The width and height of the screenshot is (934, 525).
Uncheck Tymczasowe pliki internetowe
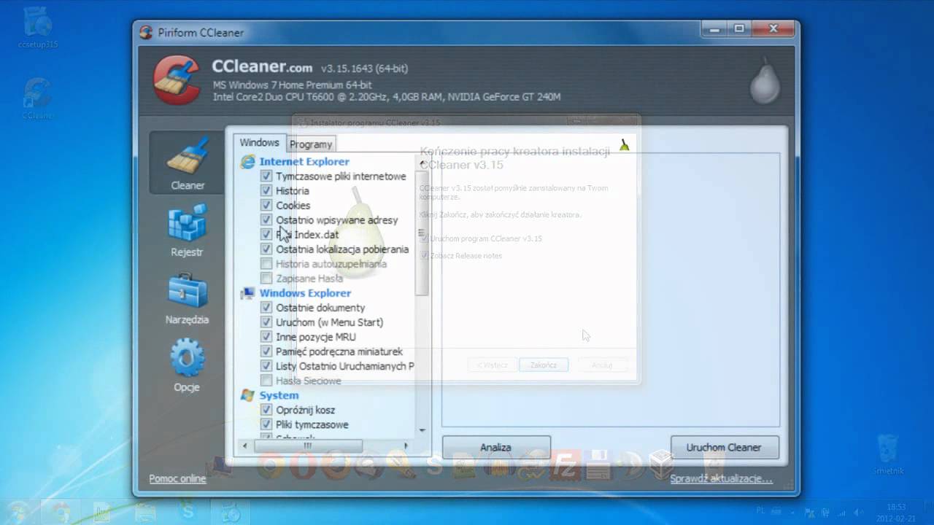coord(266,176)
